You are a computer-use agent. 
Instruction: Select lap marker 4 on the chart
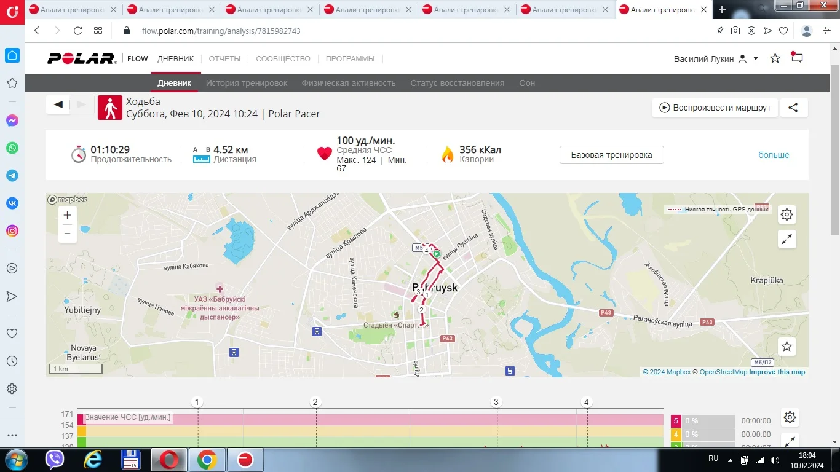[x=587, y=403]
